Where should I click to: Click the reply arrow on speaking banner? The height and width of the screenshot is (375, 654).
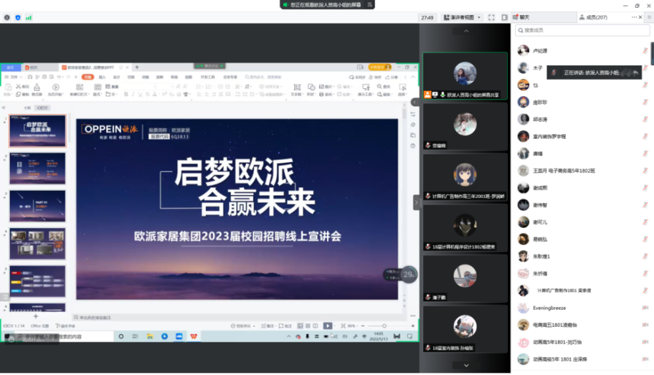tap(635, 73)
